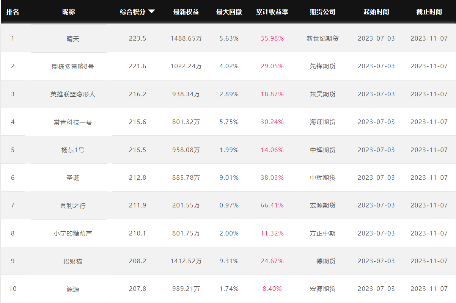
Task: Click the return rate 24.67%
Action: click(x=272, y=261)
